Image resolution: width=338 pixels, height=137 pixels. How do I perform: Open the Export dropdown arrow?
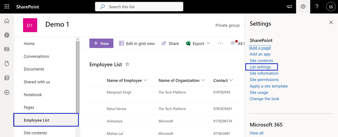(208, 43)
